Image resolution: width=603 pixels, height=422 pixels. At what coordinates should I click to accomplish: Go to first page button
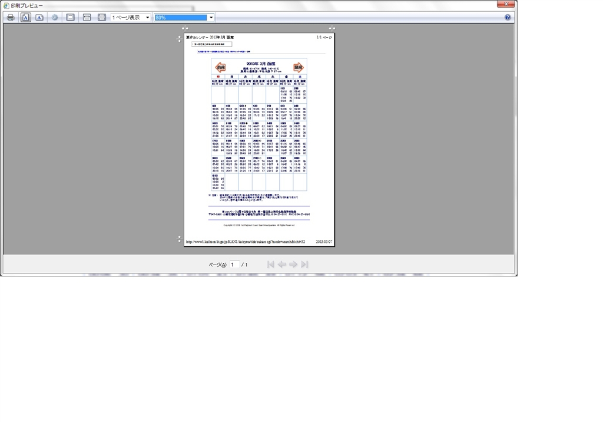tap(270, 264)
